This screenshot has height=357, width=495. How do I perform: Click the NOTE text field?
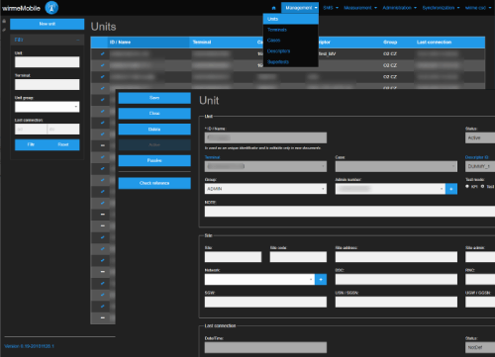coord(349,212)
